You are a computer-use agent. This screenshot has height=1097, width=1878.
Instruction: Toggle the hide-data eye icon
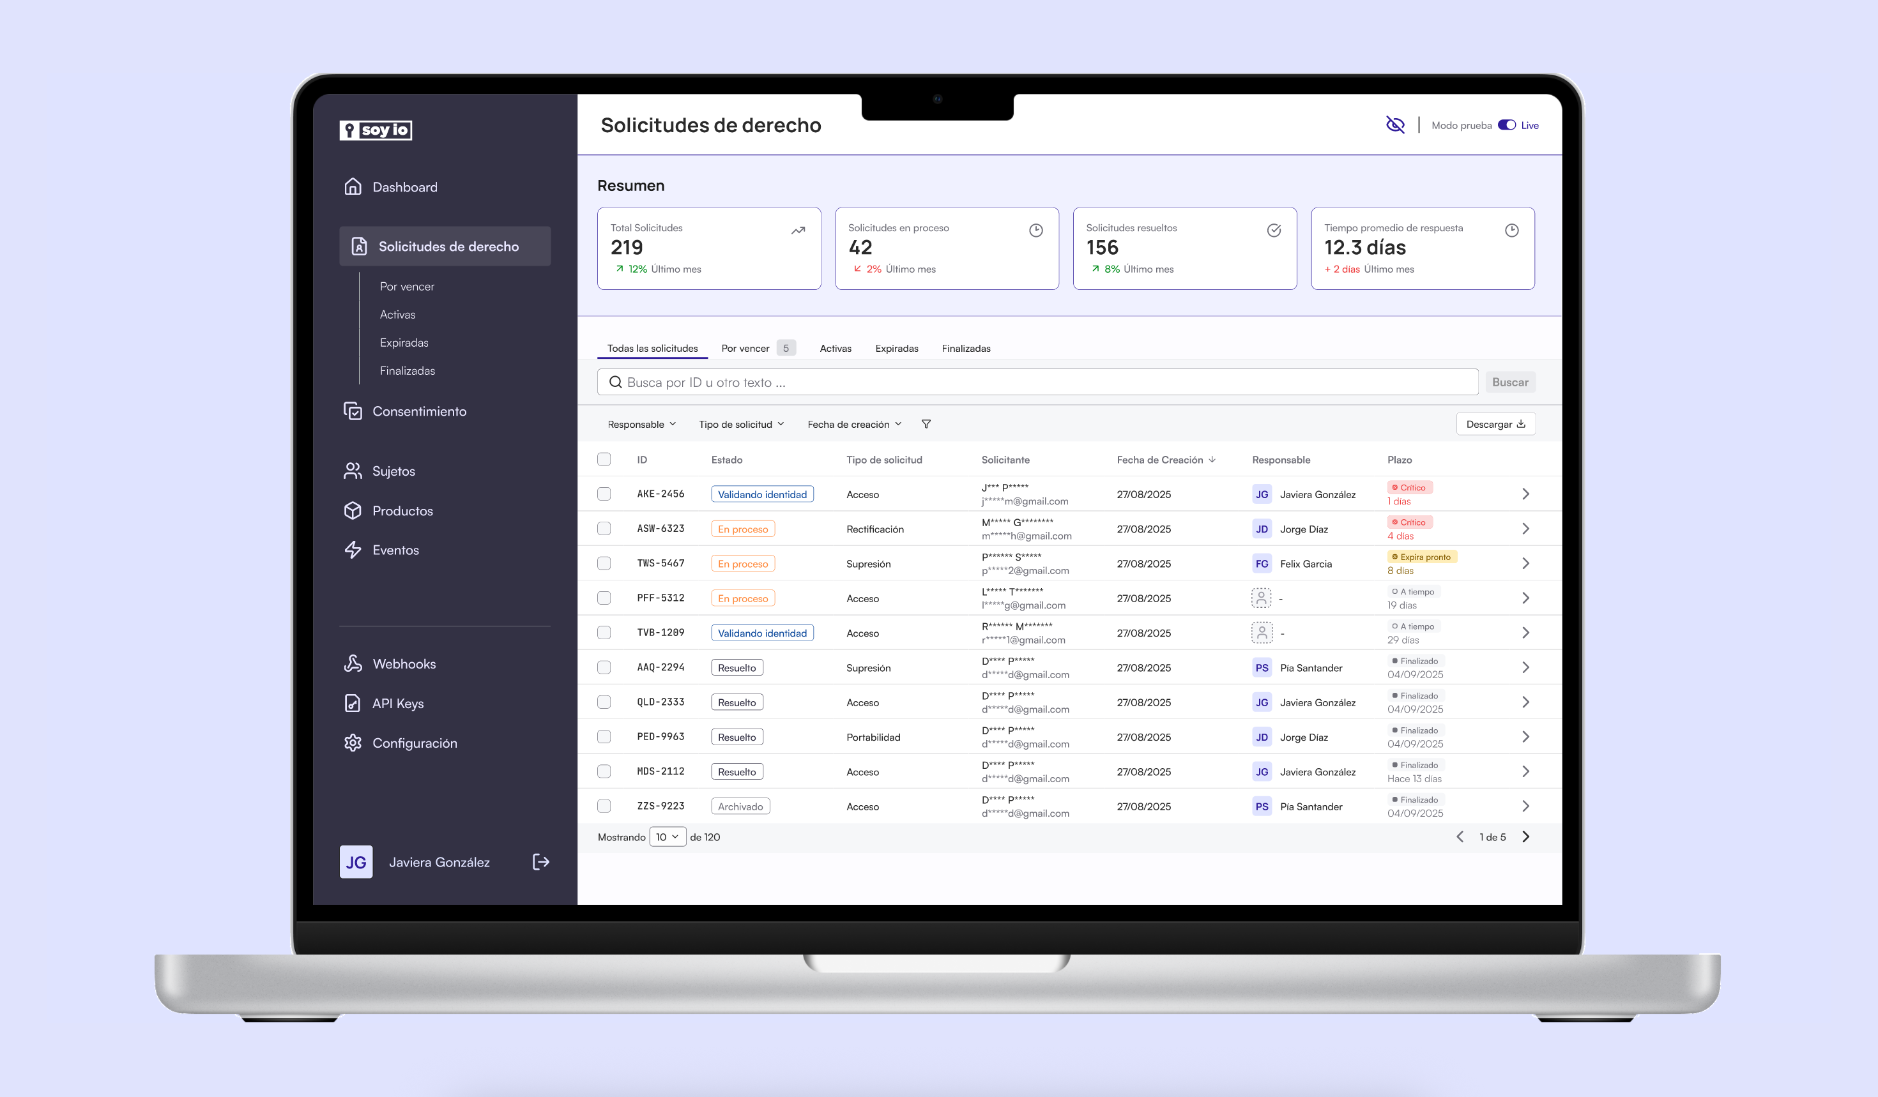1394,125
